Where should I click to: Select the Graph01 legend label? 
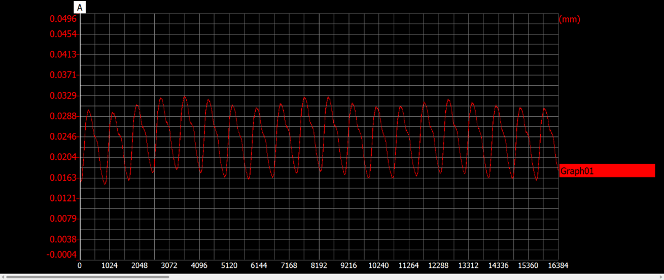coord(607,171)
